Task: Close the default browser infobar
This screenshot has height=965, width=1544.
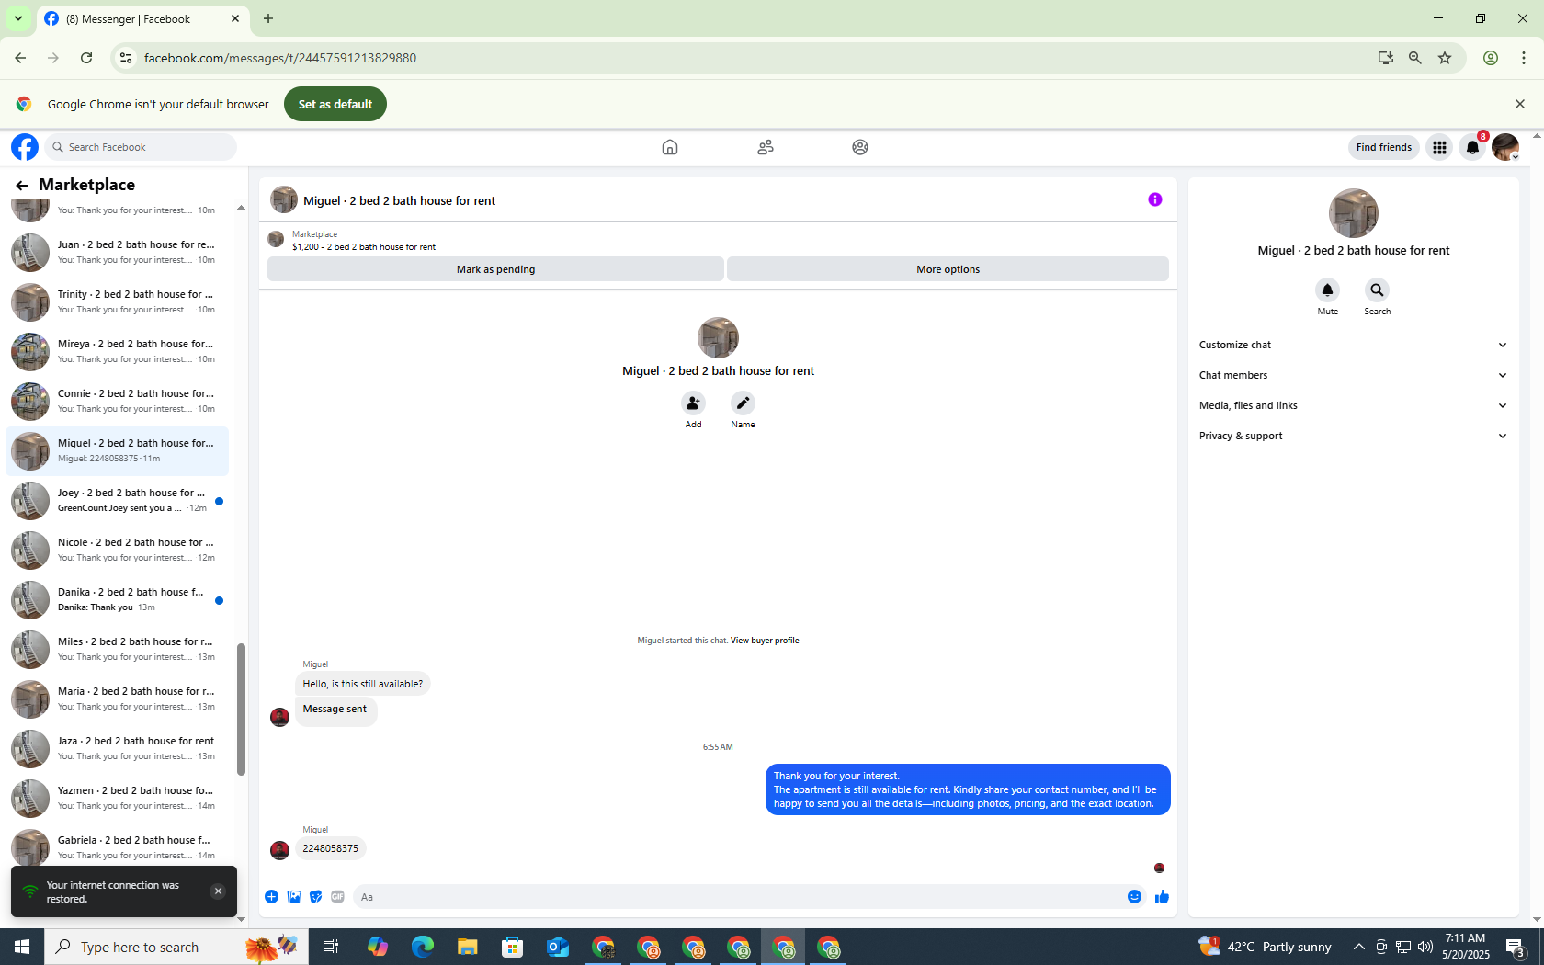Action: coord(1520,104)
